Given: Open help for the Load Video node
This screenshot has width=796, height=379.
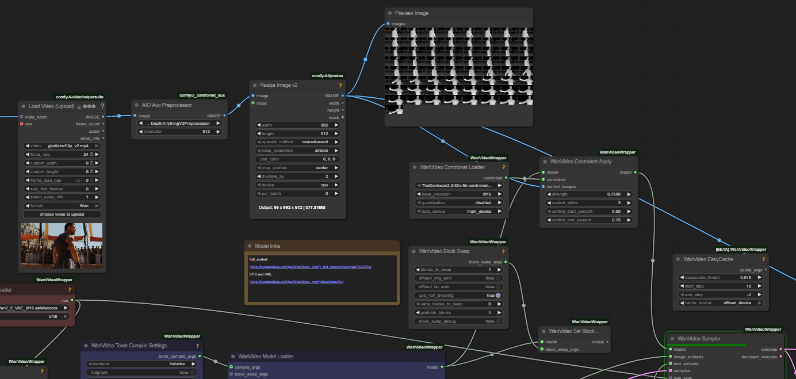Looking at the screenshot, I should click(102, 106).
